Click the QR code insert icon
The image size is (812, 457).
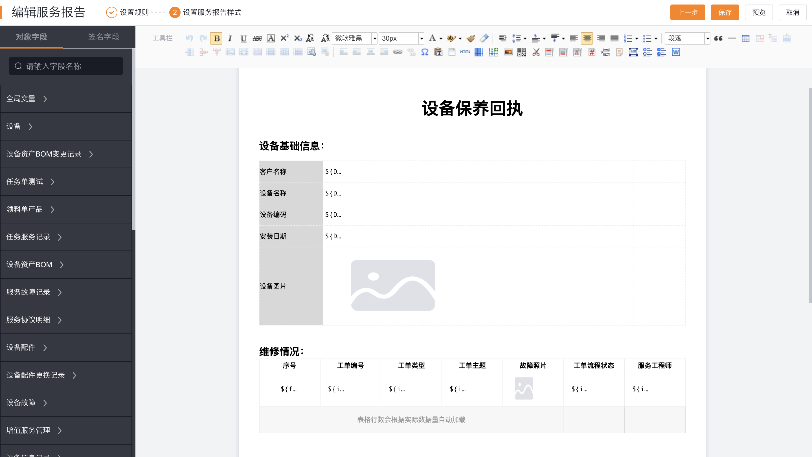[x=521, y=52]
